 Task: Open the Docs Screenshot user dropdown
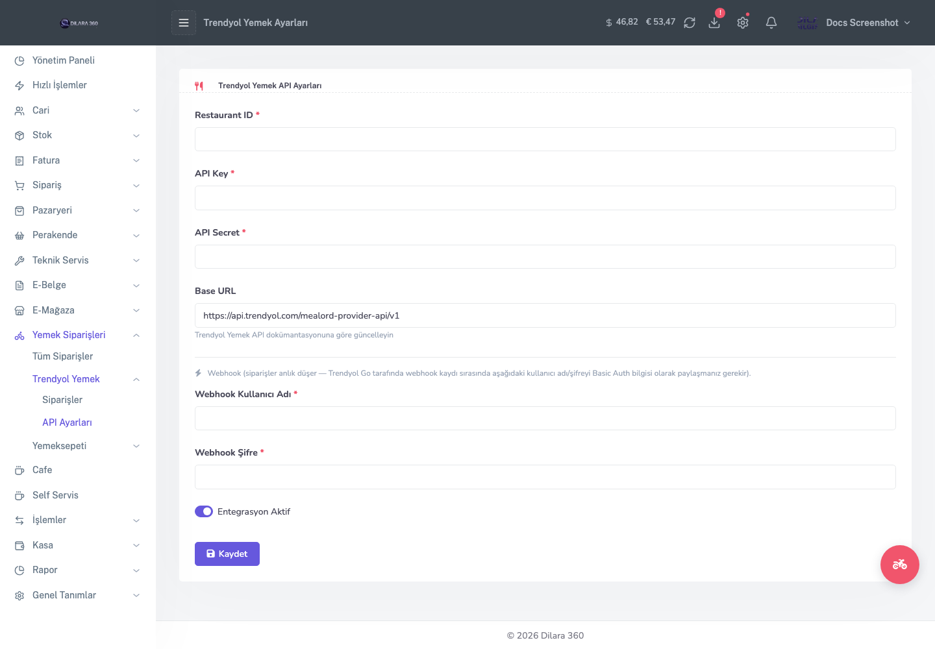point(854,23)
